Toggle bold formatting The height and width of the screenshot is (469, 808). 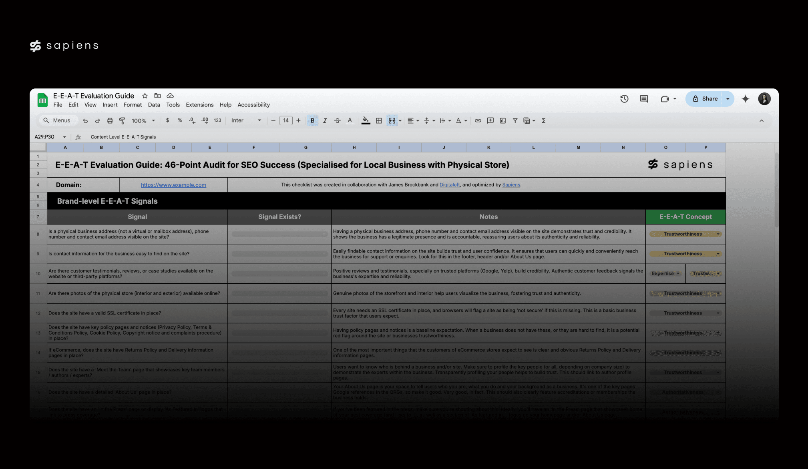pos(312,120)
